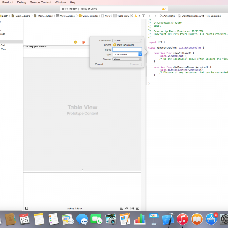Click the 'import UIKit' code line
This screenshot has width=228, height=228.
[x=157, y=42]
